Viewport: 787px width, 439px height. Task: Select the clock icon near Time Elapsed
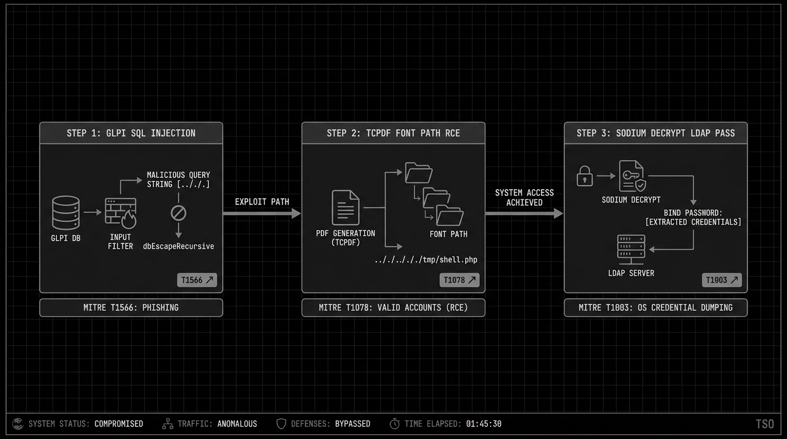[395, 424]
